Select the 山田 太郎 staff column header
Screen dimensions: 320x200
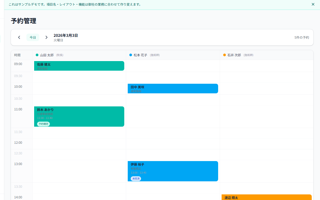point(79,55)
